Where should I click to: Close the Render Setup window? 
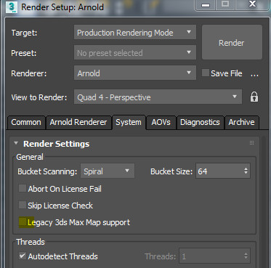click(253, 5)
